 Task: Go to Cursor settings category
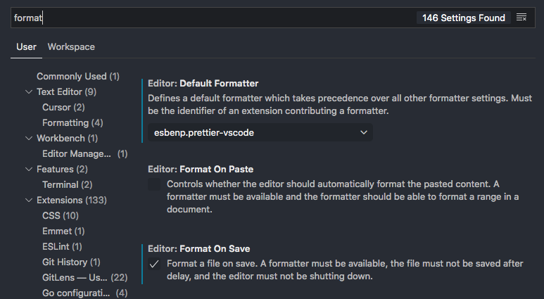(63, 108)
